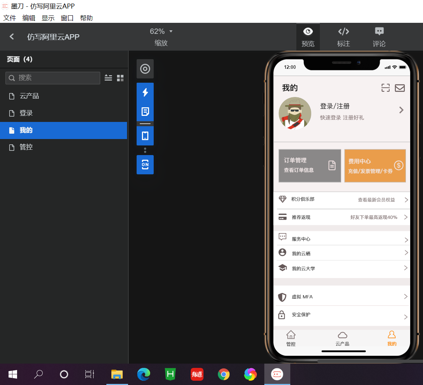Open Windows taskbar search
The image size is (423, 385).
pos(38,374)
